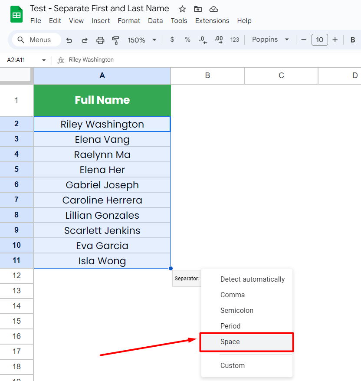
Task: Choose Space separator
Action: pos(247,342)
